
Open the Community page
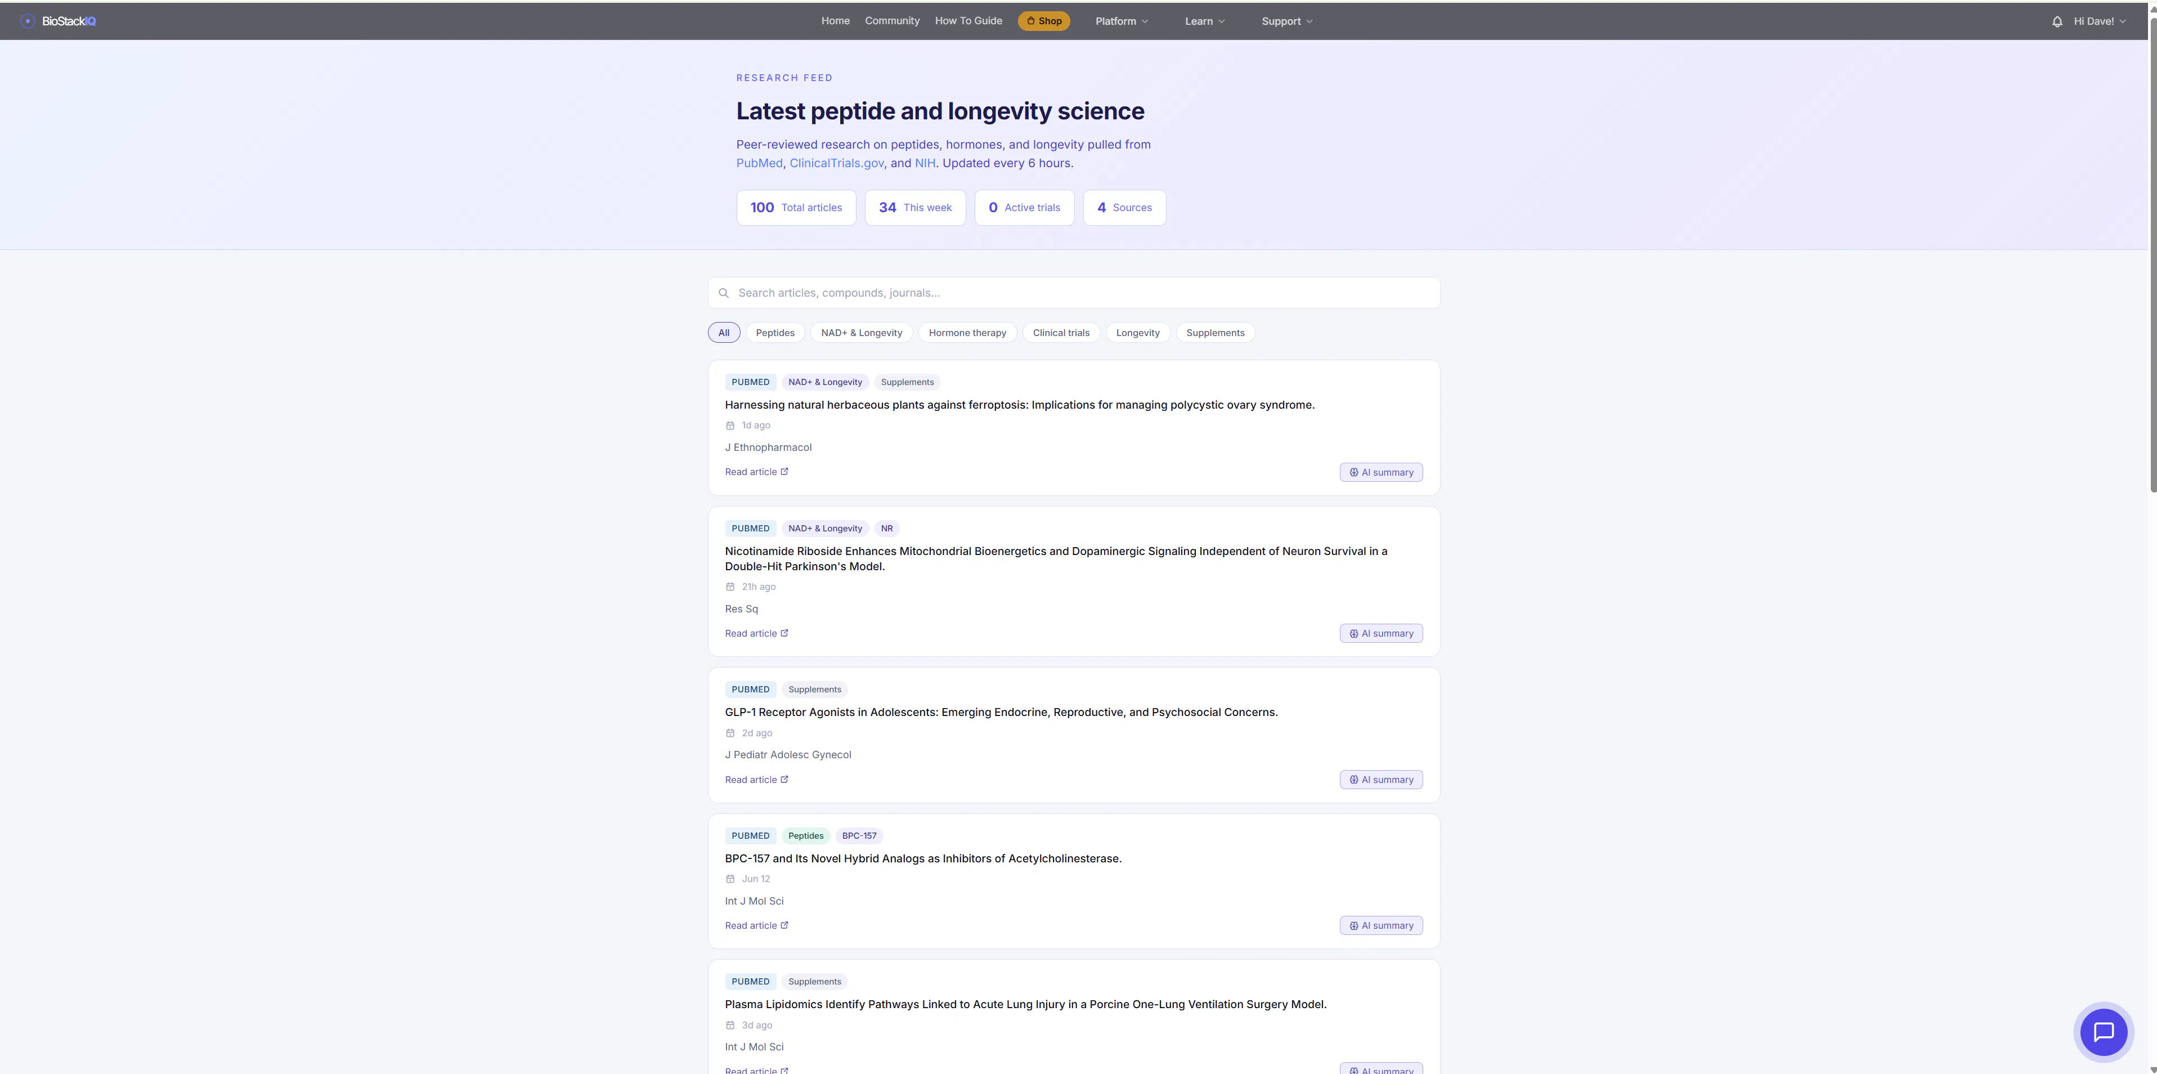pos(892,21)
